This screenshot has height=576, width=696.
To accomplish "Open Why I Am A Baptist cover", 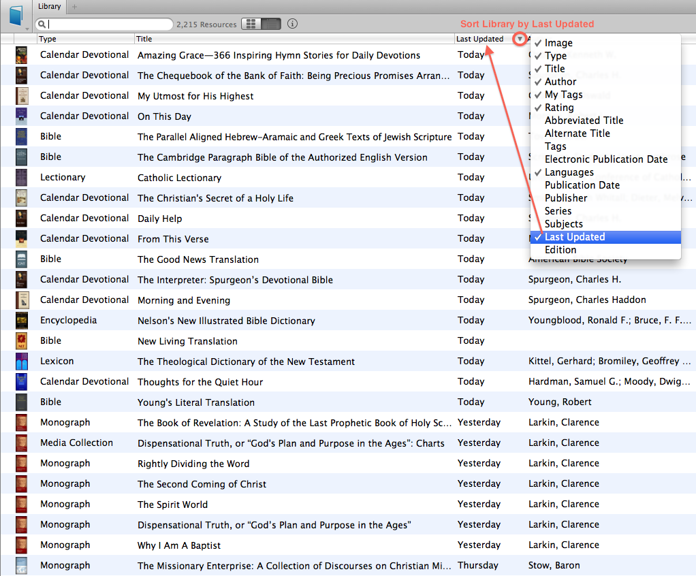I will click(x=21, y=545).
